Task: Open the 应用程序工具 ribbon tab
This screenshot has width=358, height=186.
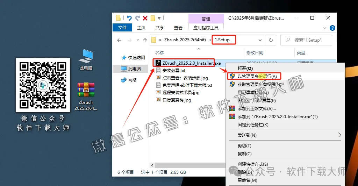Action: pyautogui.click(x=206, y=28)
